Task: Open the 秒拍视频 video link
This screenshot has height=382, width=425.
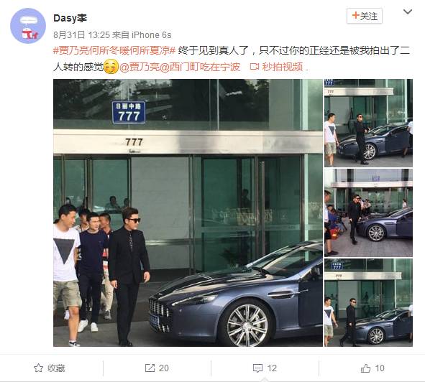Action: [282, 67]
